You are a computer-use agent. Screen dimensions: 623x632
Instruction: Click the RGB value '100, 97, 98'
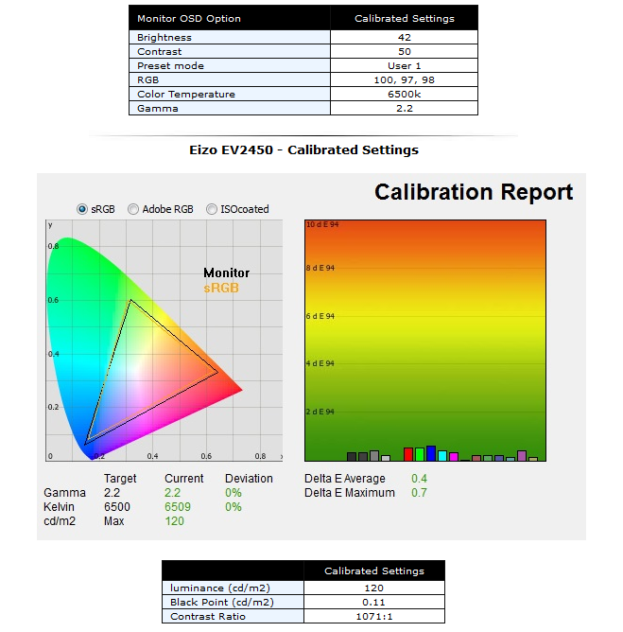tap(404, 79)
